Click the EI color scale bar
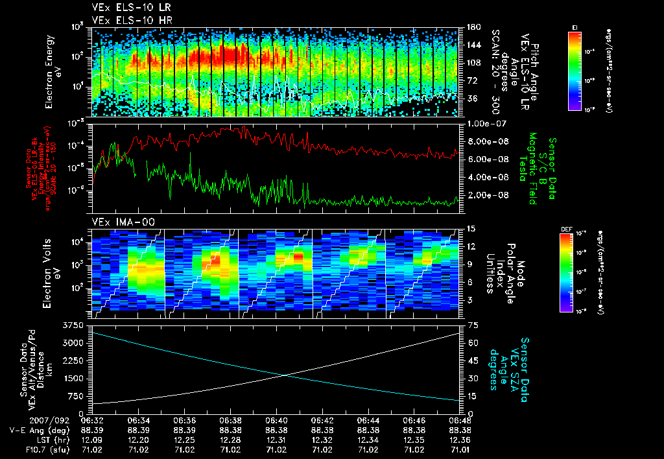The width and height of the screenshot is (664, 459). pos(575,71)
